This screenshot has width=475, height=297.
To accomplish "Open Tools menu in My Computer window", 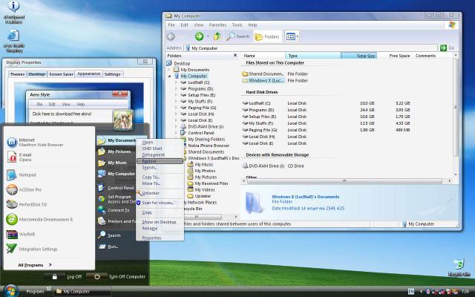I will pos(237,25).
